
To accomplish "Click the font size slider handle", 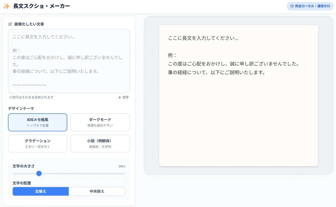I will click(39, 173).
